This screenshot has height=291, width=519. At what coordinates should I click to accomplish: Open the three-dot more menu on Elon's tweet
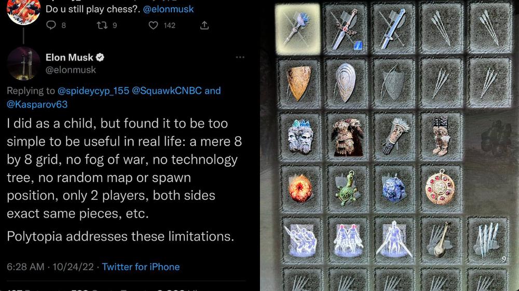pos(240,57)
